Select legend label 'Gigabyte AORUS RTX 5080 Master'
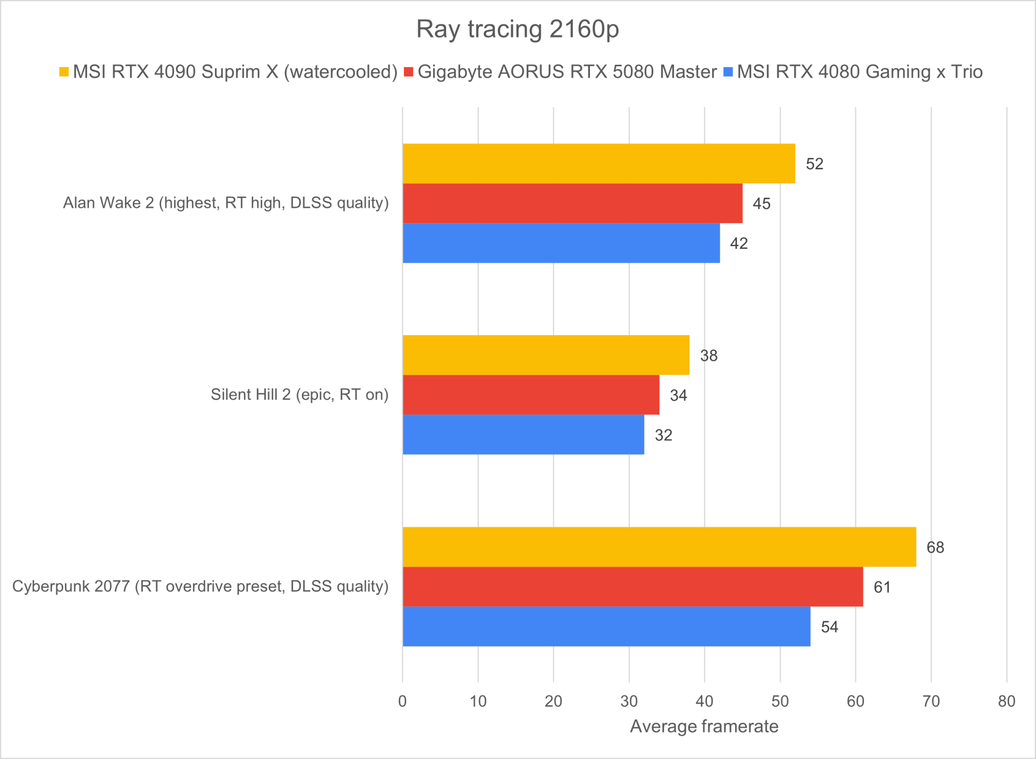 point(567,72)
